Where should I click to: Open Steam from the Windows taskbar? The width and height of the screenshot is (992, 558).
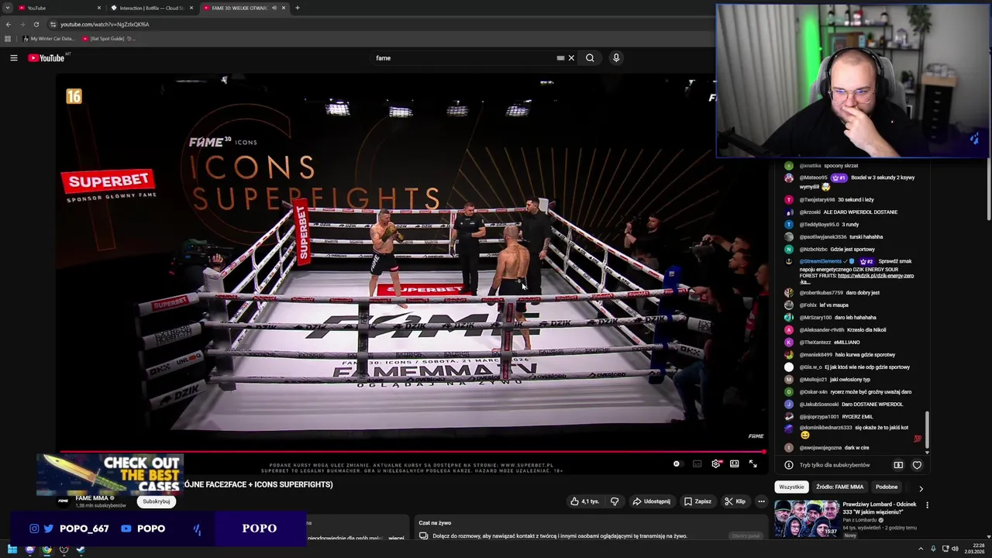(x=81, y=549)
